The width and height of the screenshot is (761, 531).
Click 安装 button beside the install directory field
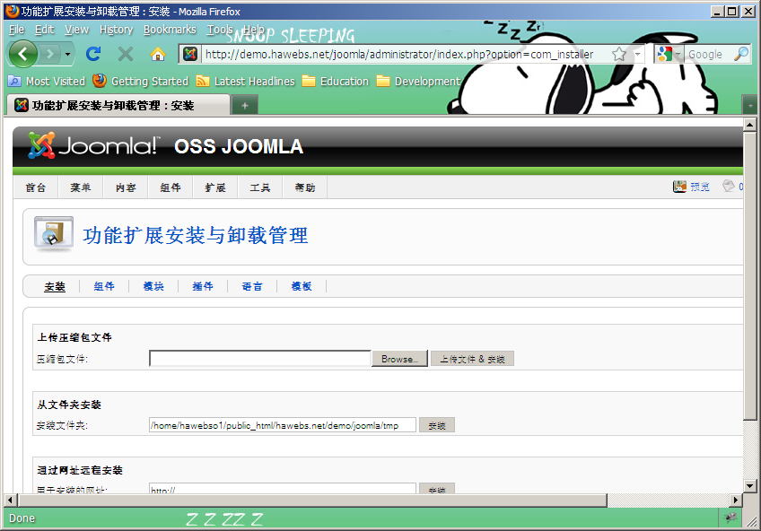coord(437,425)
